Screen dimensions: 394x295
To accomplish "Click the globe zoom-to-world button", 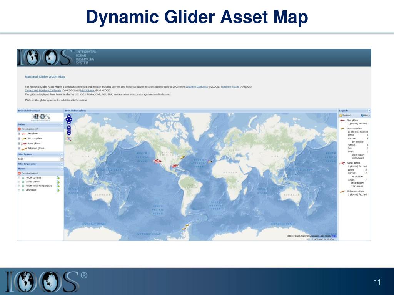I will pyautogui.click(x=69, y=131).
